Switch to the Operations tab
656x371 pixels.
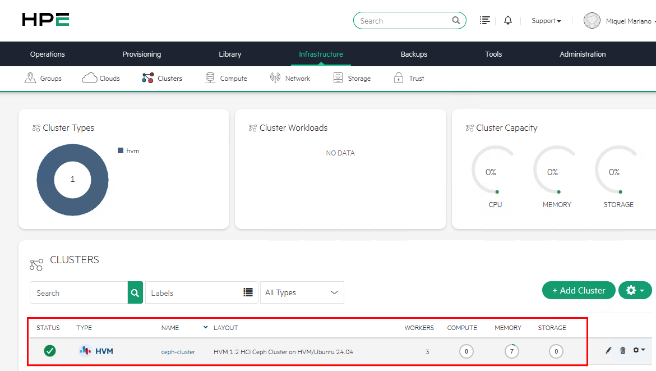click(47, 54)
